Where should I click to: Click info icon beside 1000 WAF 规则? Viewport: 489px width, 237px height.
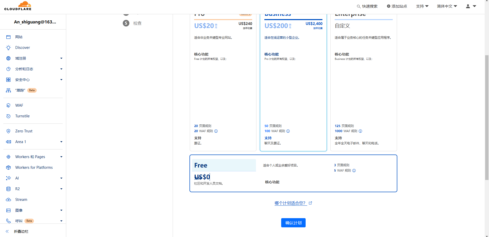coord(360,131)
